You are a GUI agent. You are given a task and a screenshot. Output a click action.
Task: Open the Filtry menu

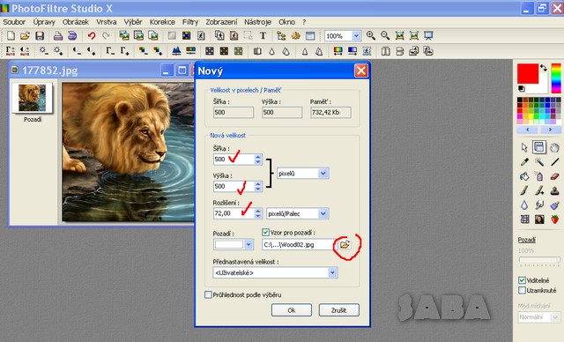click(190, 22)
